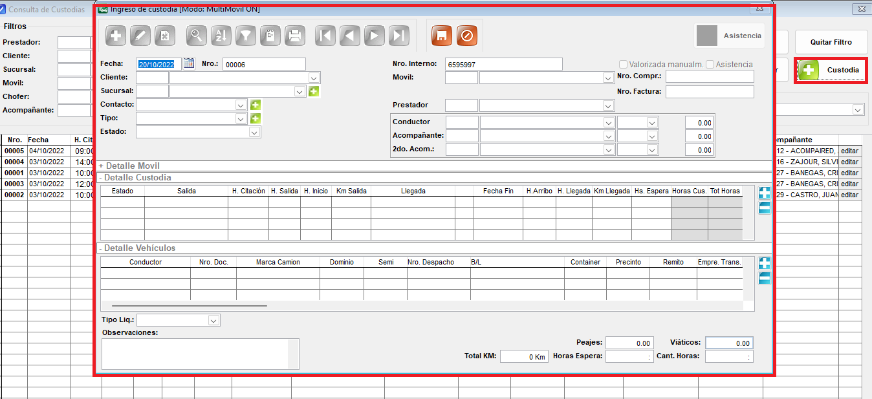This screenshot has height=399, width=872.
Task: Click the edit pencil toolbar icon
Action: pyautogui.click(x=140, y=36)
